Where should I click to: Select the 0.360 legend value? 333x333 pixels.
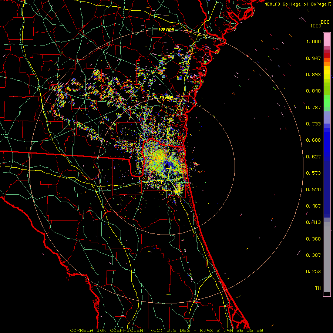313,239
